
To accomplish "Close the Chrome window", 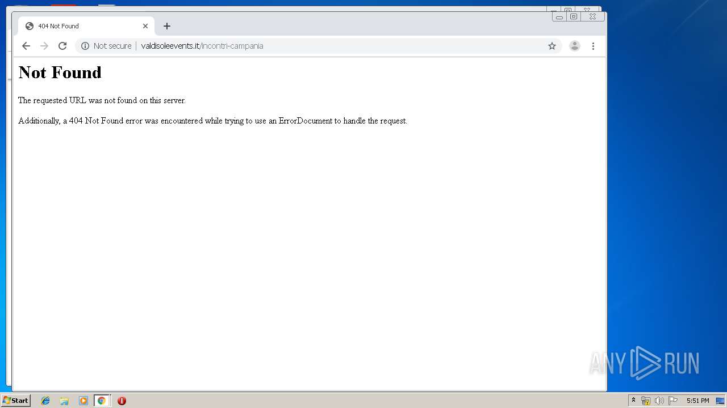I will pos(592,17).
